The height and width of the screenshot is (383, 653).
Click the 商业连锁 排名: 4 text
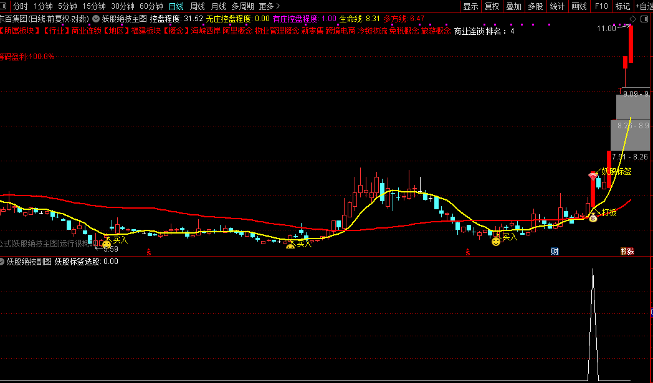pyautogui.click(x=484, y=31)
